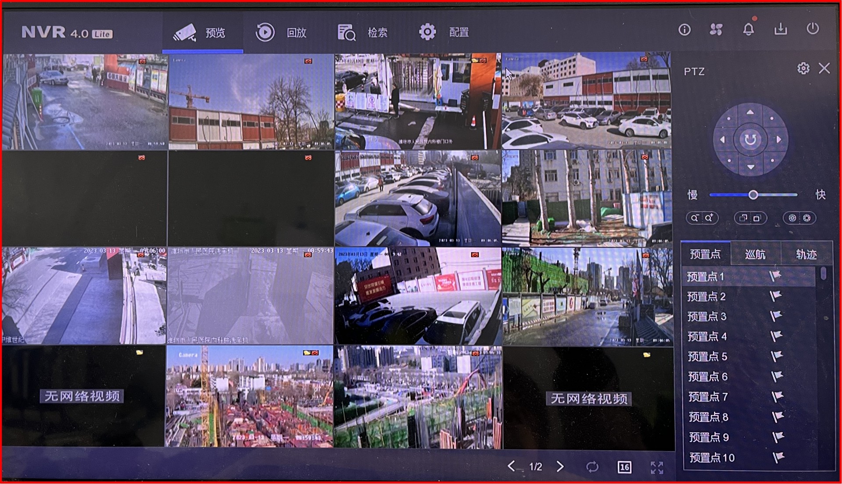Click the iris open icon in PTZ panel

tap(807, 218)
